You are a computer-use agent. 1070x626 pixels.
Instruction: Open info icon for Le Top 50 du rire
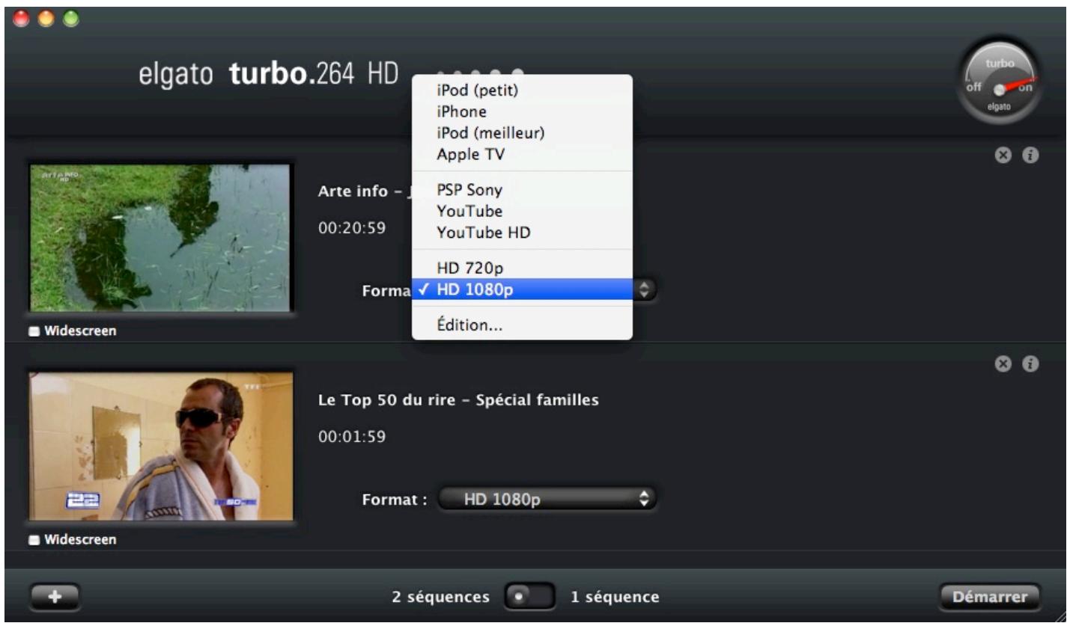pyautogui.click(x=1031, y=364)
